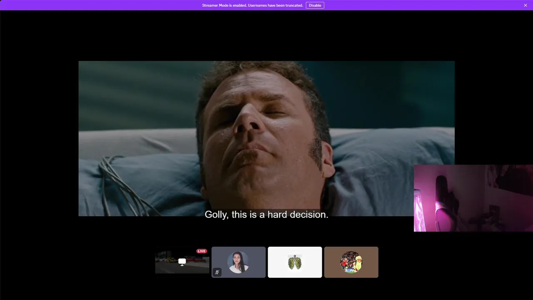The image size is (533, 300).
Task: Click the subtitle 'Golly, this is a hard decision.'
Action: click(266, 215)
